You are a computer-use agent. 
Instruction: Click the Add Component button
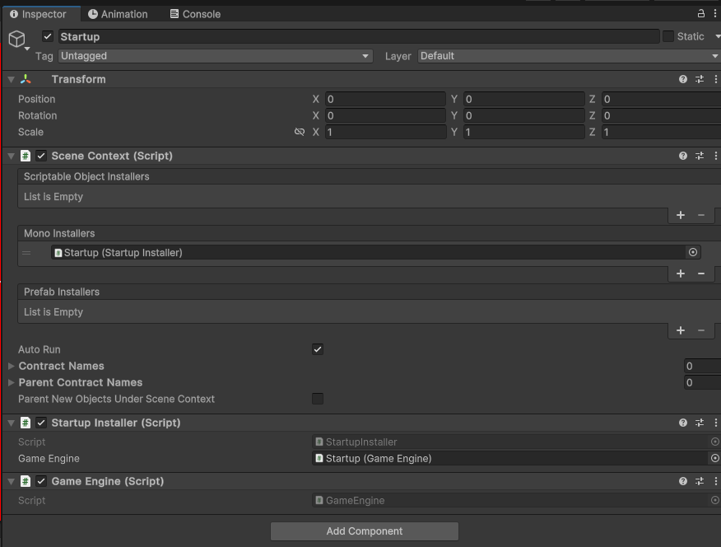point(364,531)
